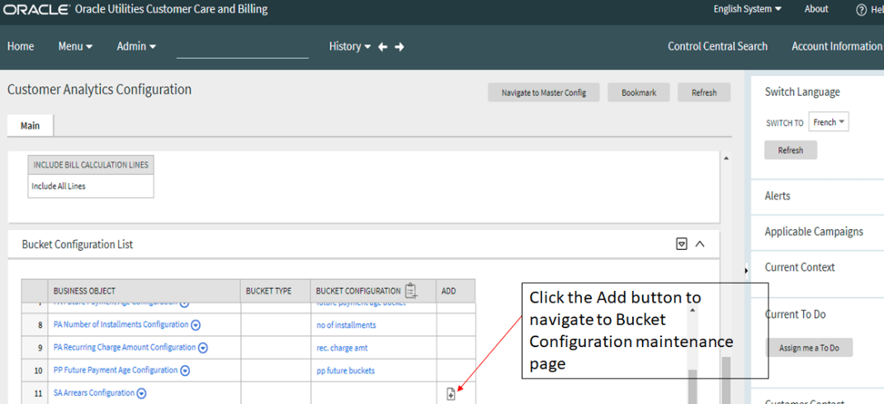Viewport: 884px width, 404px height.
Task: Open Account Information
Action: pos(837,47)
